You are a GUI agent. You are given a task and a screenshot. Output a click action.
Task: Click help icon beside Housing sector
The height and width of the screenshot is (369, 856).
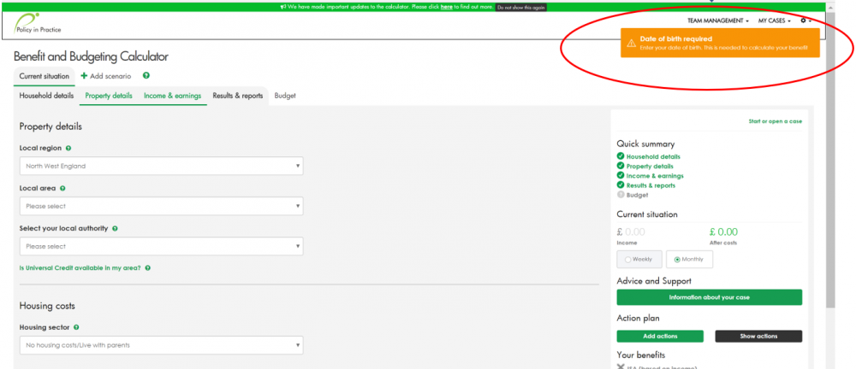pyautogui.click(x=76, y=327)
